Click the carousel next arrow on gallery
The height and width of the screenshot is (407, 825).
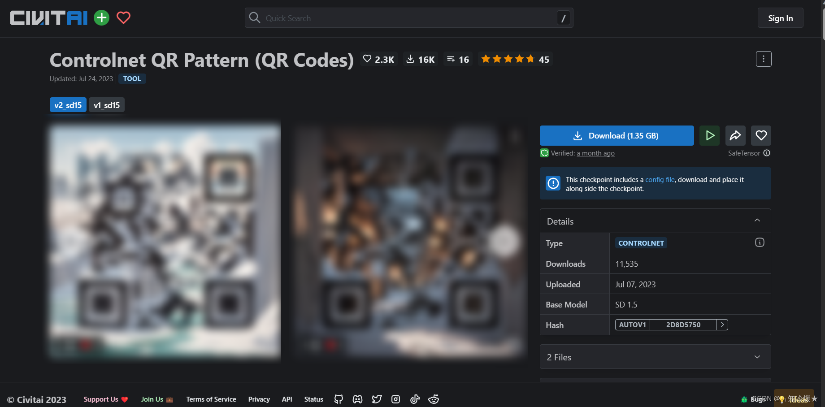tap(504, 241)
